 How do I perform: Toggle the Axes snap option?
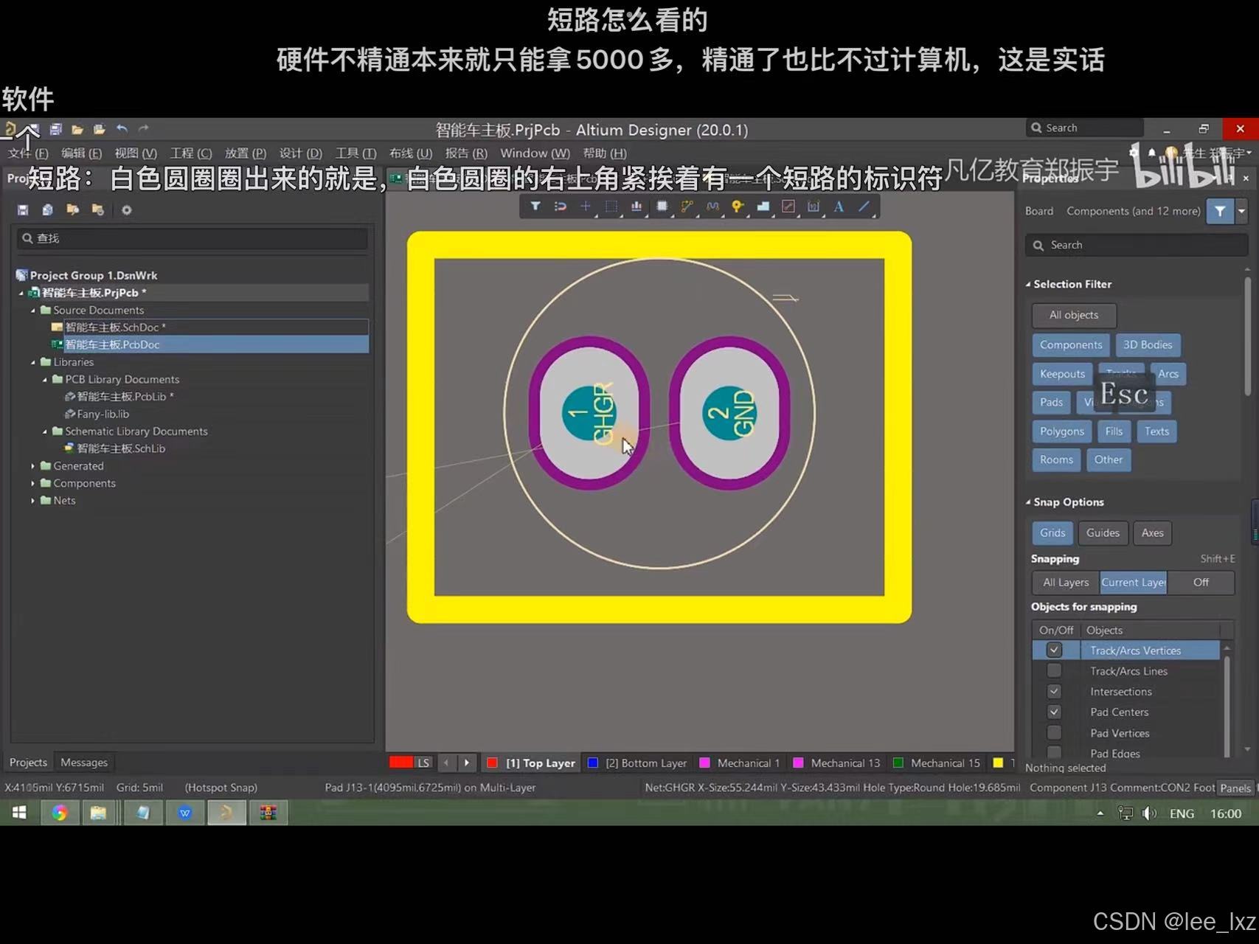click(x=1152, y=532)
